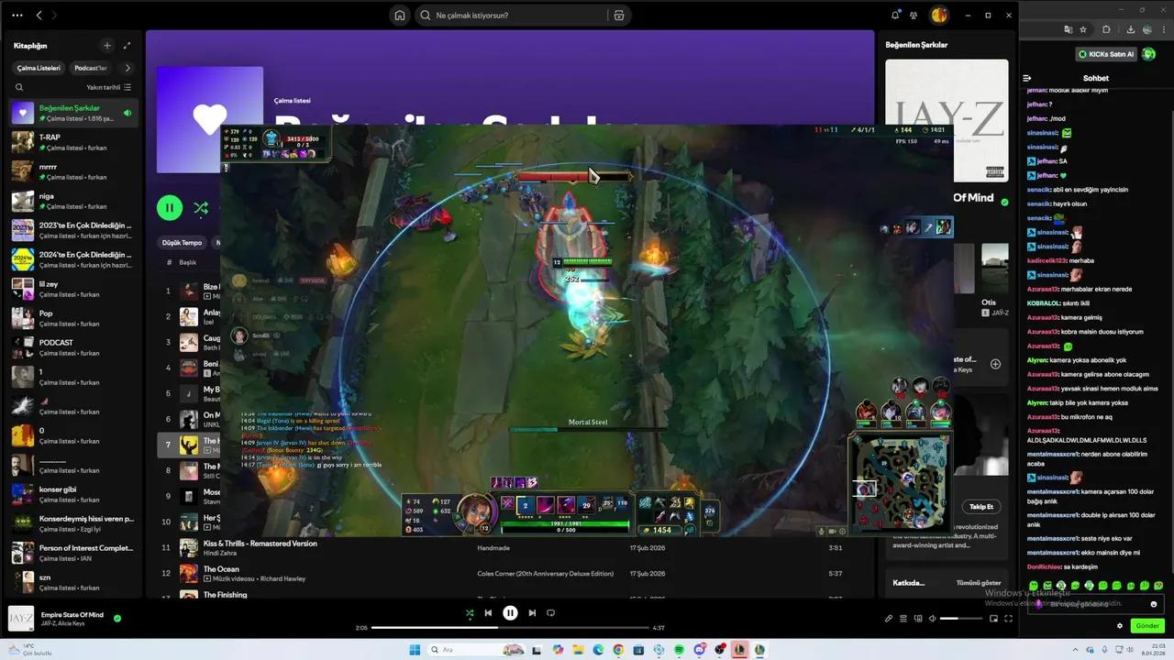This screenshot has width=1174, height=660.
Task: Open the 'lil zey' playlist
Action: pos(74,289)
